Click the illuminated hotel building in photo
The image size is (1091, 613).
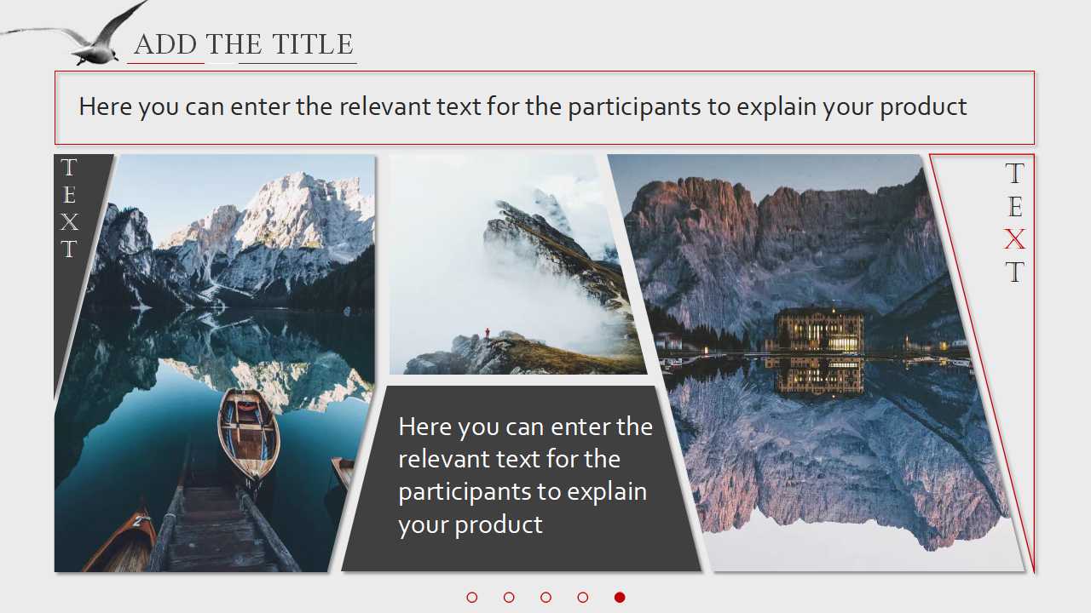pyautogui.click(x=818, y=331)
